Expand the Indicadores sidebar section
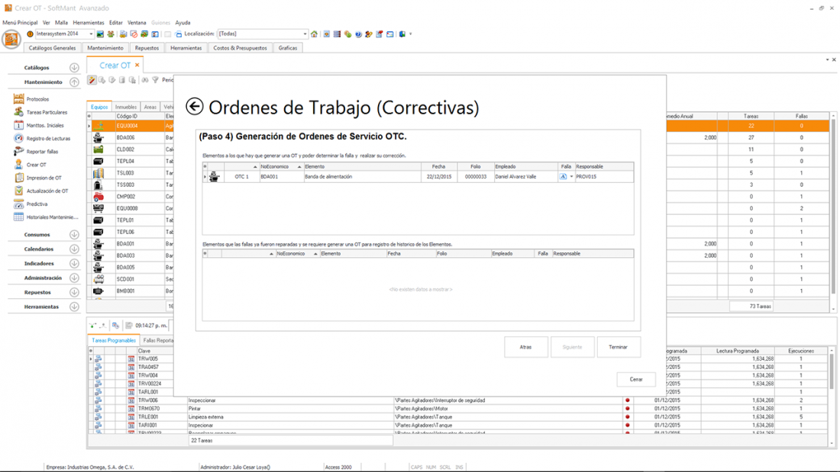 pos(74,264)
